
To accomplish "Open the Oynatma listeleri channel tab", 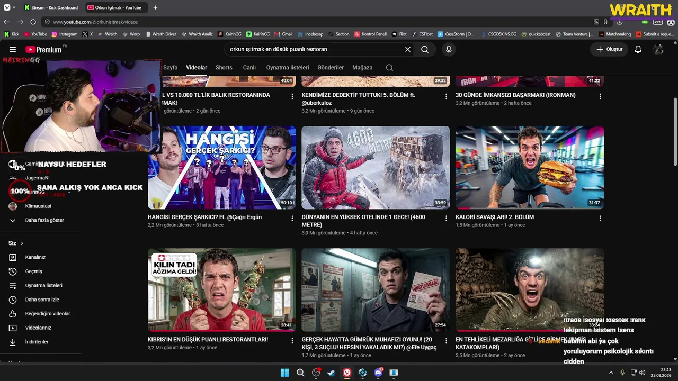I will tap(288, 68).
